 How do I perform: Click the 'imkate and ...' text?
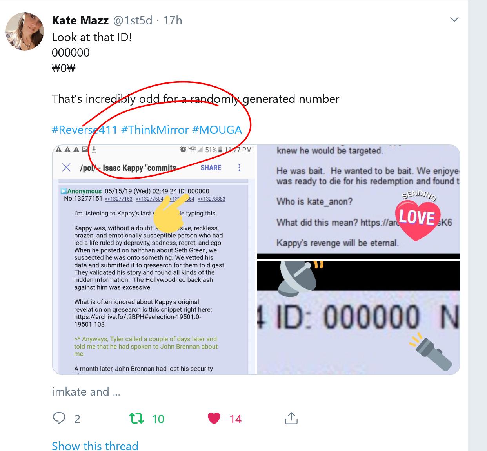coord(86,392)
